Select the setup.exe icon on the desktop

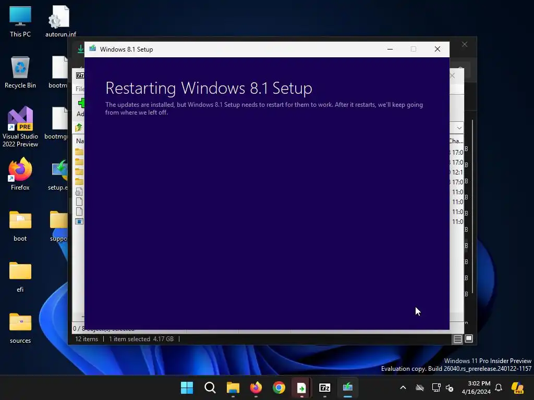pyautogui.click(x=58, y=175)
